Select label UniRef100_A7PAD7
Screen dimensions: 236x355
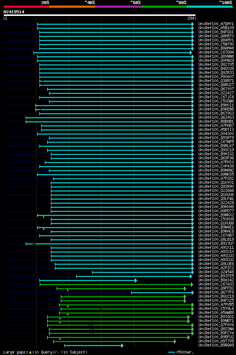tap(216, 126)
